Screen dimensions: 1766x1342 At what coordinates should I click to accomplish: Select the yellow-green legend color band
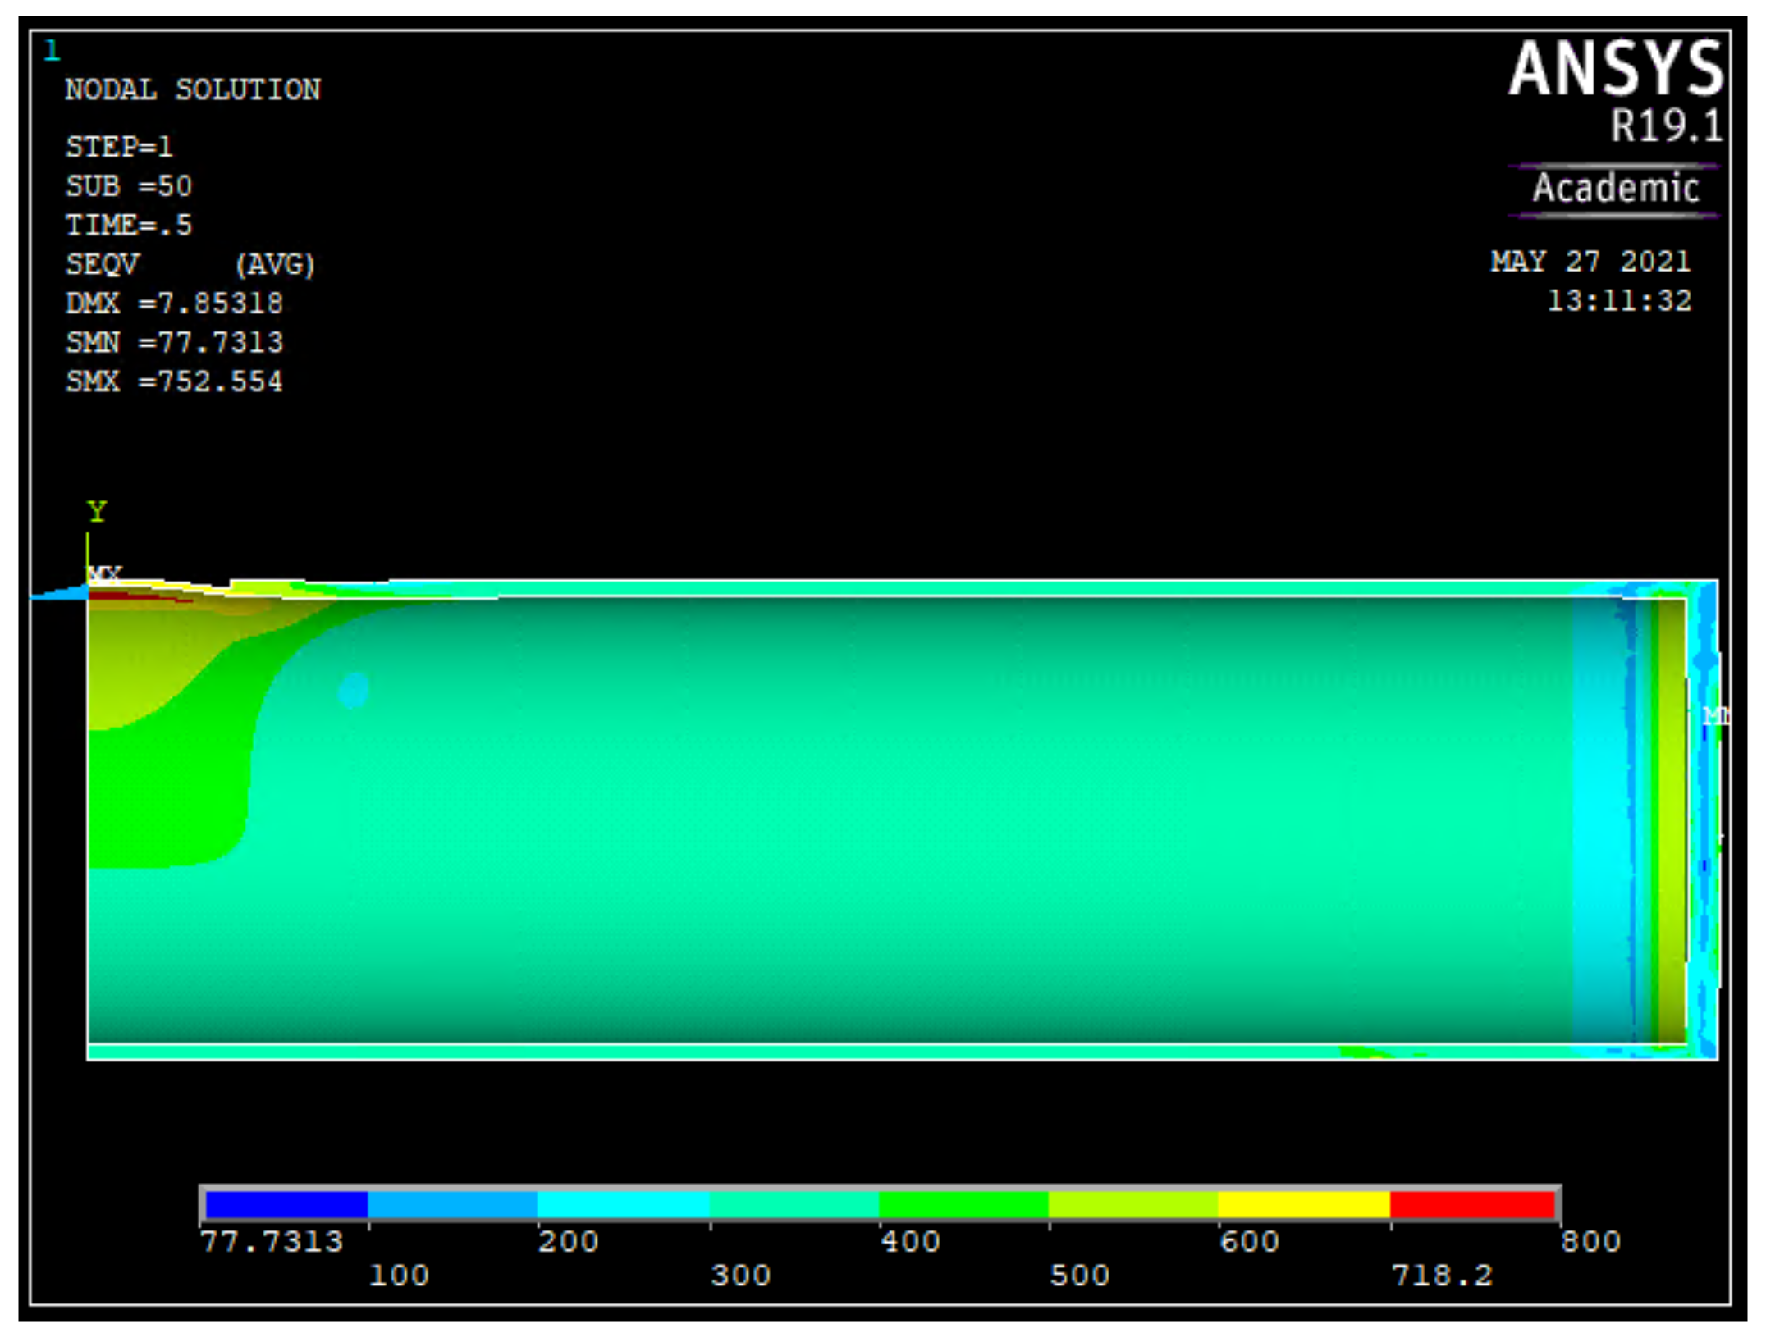click(x=1132, y=1205)
